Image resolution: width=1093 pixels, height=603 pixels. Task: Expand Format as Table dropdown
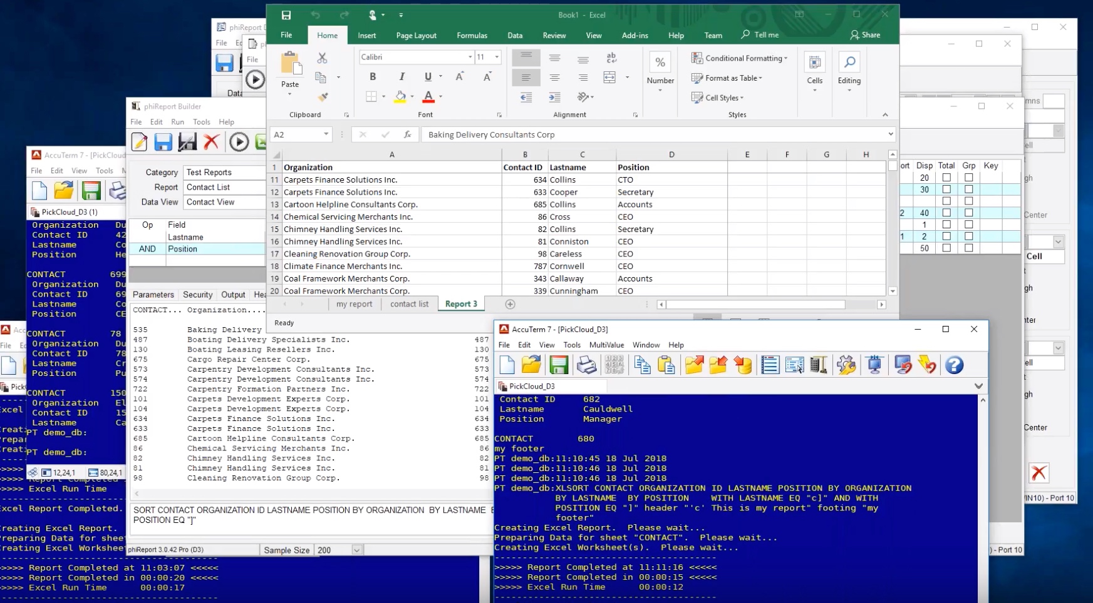(x=760, y=78)
